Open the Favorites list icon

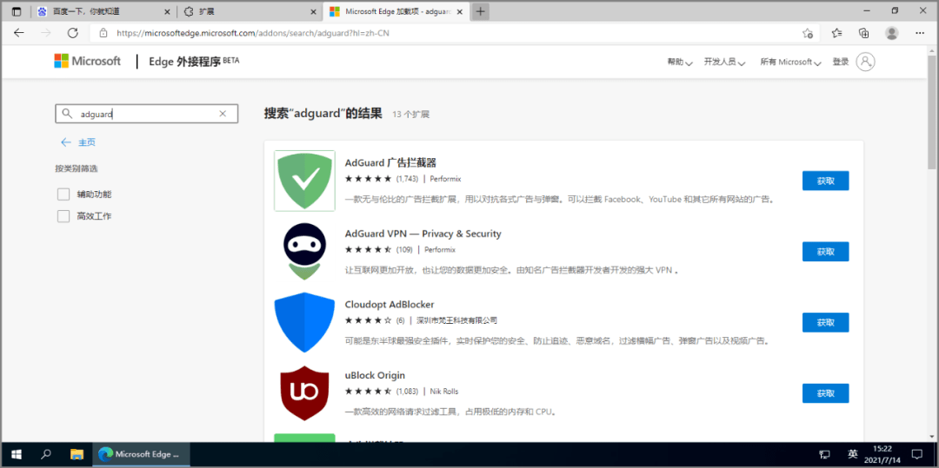(x=837, y=33)
